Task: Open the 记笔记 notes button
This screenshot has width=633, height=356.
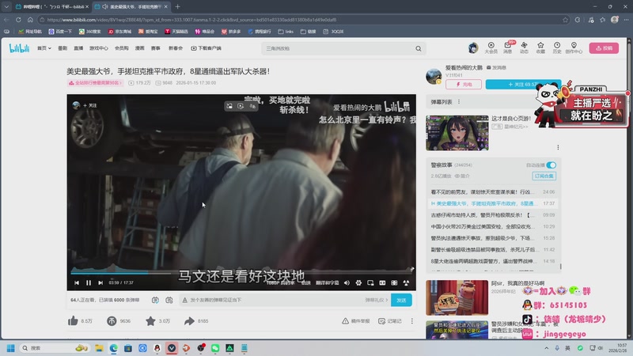Action: pos(390,321)
